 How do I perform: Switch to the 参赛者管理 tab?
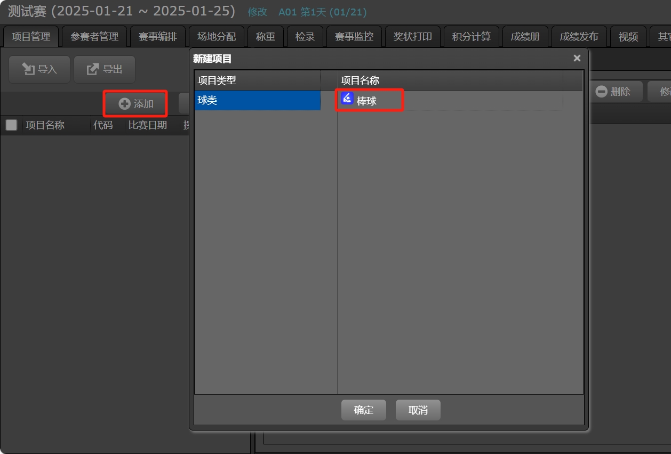tap(94, 37)
